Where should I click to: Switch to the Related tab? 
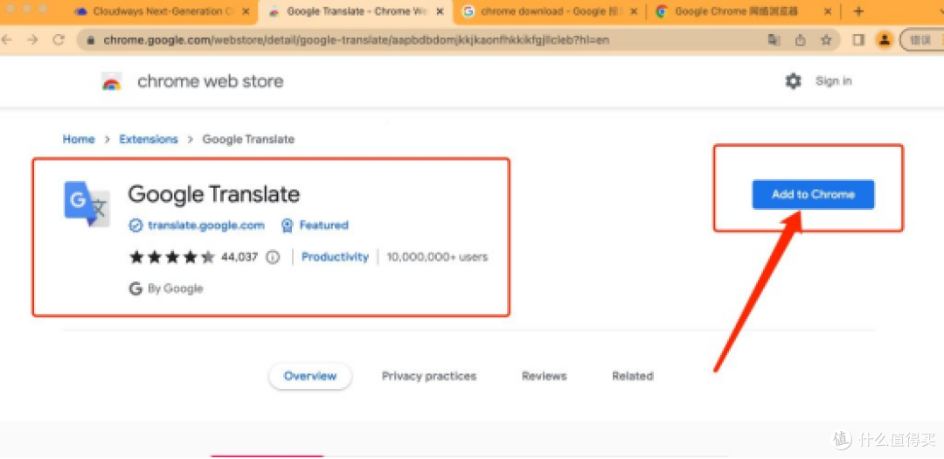pyautogui.click(x=633, y=376)
